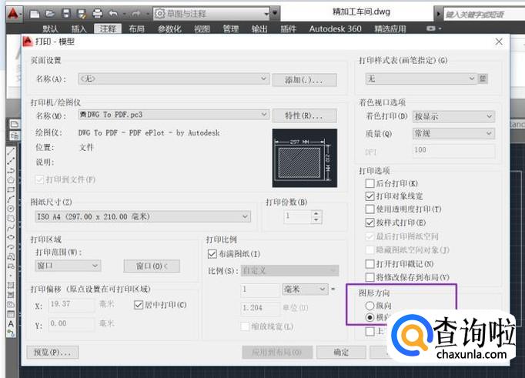Viewport: 525px width, 378px height.
Task: Toggle 布满图纸 checkbox
Action: [212, 254]
